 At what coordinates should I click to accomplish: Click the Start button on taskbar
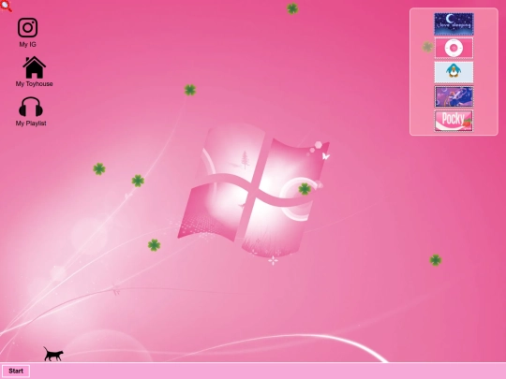point(16,371)
